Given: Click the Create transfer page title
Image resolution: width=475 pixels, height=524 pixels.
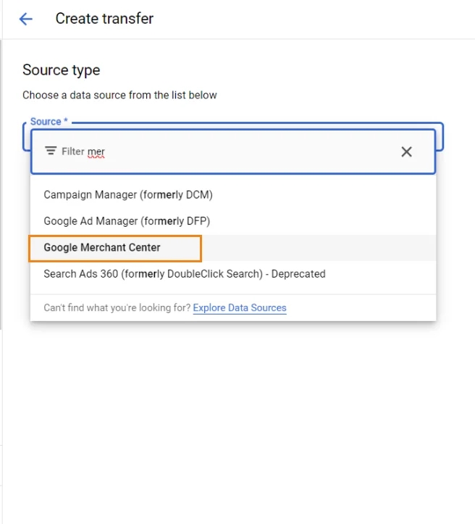Looking at the screenshot, I should tap(104, 18).
